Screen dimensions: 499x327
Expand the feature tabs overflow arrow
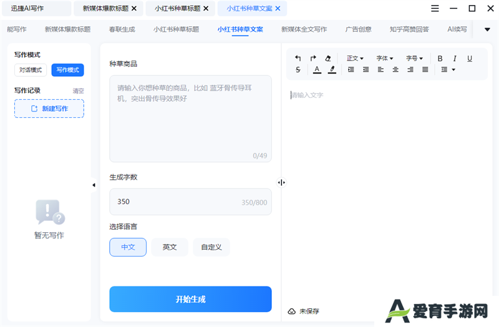point(487,29)
